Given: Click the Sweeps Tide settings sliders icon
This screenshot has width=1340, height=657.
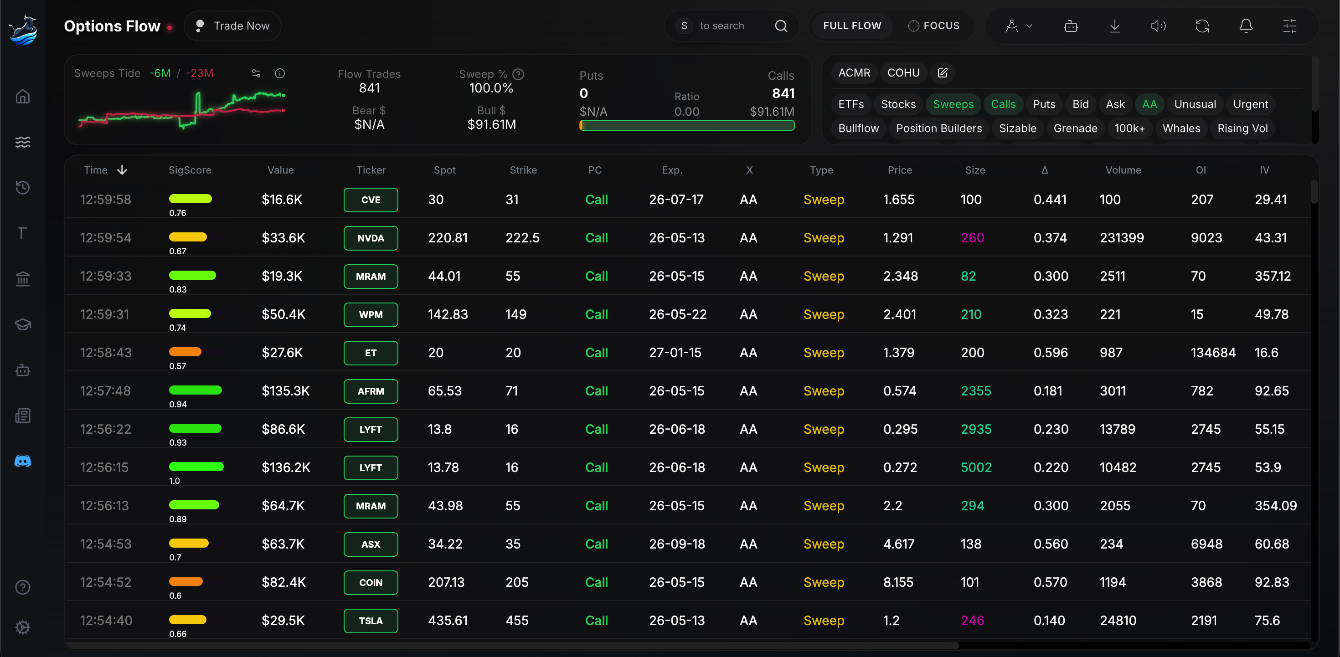Looking at the screenshot, I should click(256, 73).
